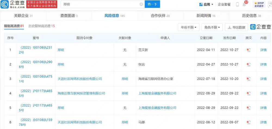Clear the search box with the X icon
This screenshot has width=272, height=129.
[x=141, y=4]
